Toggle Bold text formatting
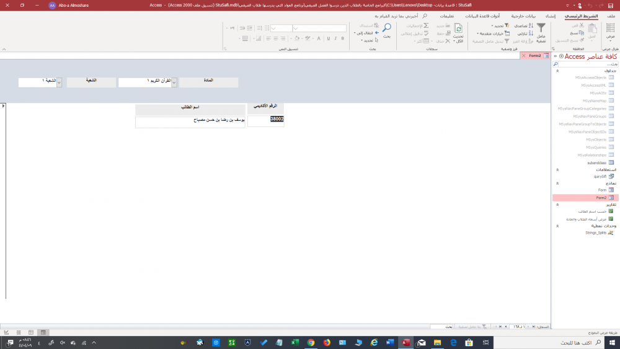Image resolution: width=620 pixels, height=349 pixels. coord(343,38)
